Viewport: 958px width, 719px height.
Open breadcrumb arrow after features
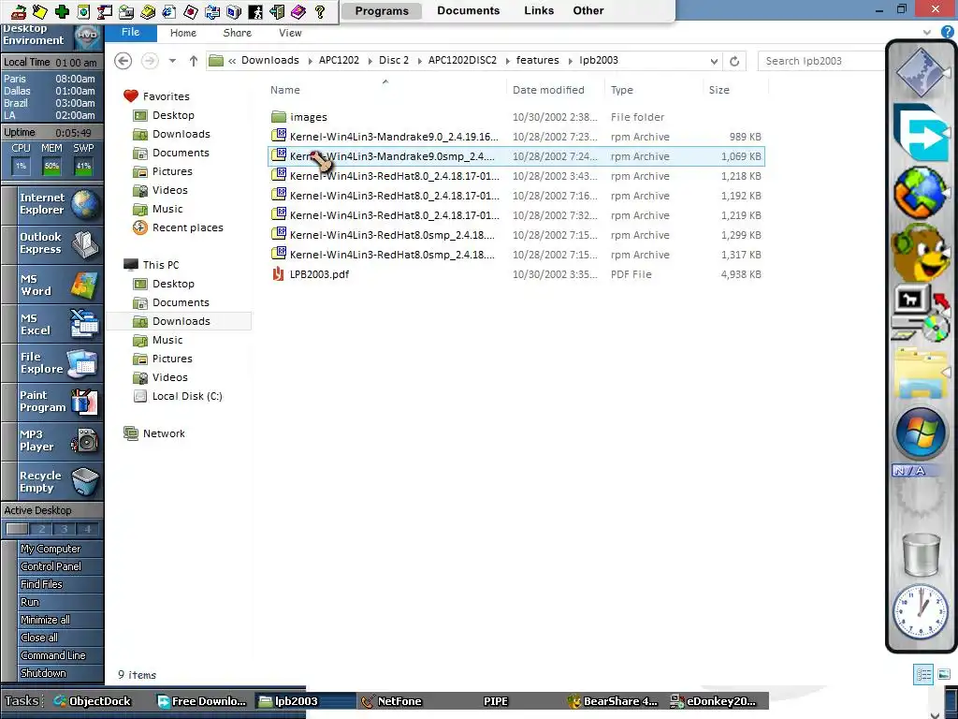[x=570, y=61]
